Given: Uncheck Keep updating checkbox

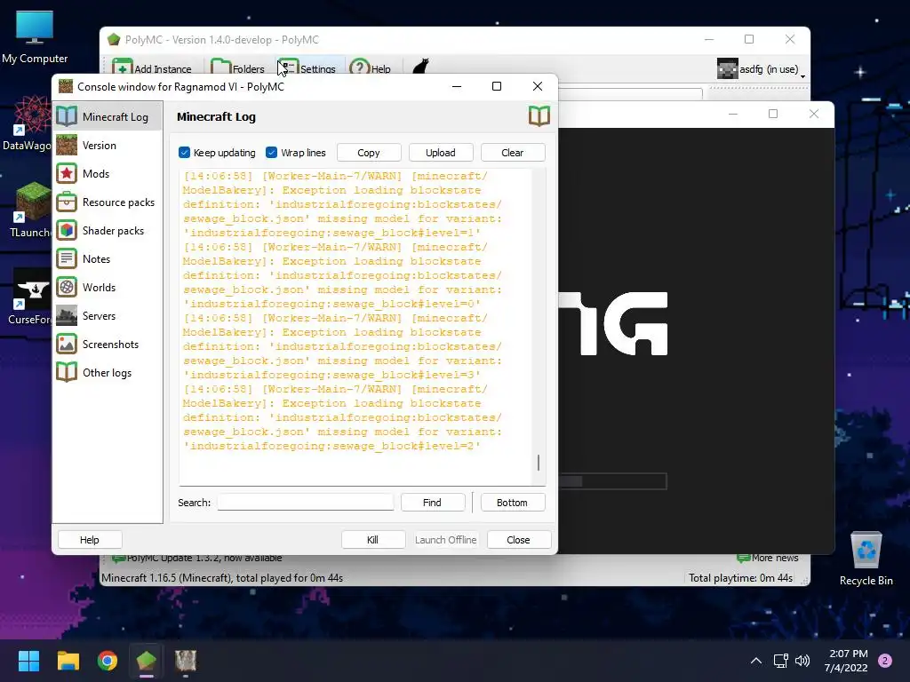Looking at the screenshot, I should click(x=185, y=153).
